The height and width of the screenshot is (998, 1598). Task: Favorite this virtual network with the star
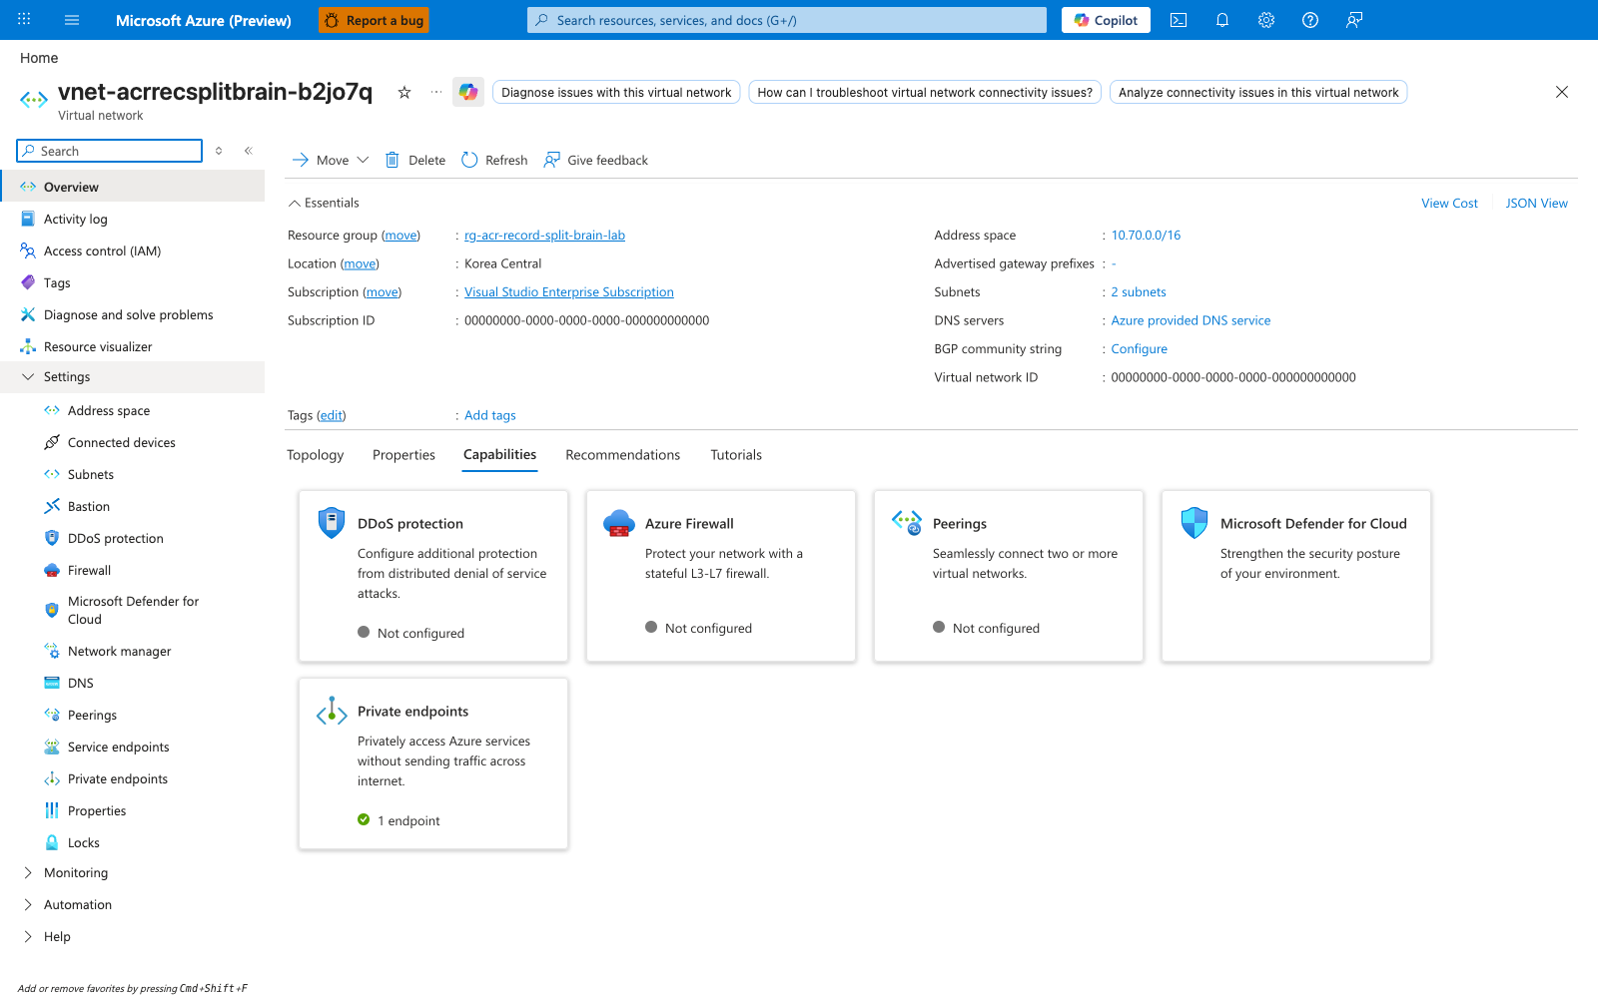click(x=404, y=92)
